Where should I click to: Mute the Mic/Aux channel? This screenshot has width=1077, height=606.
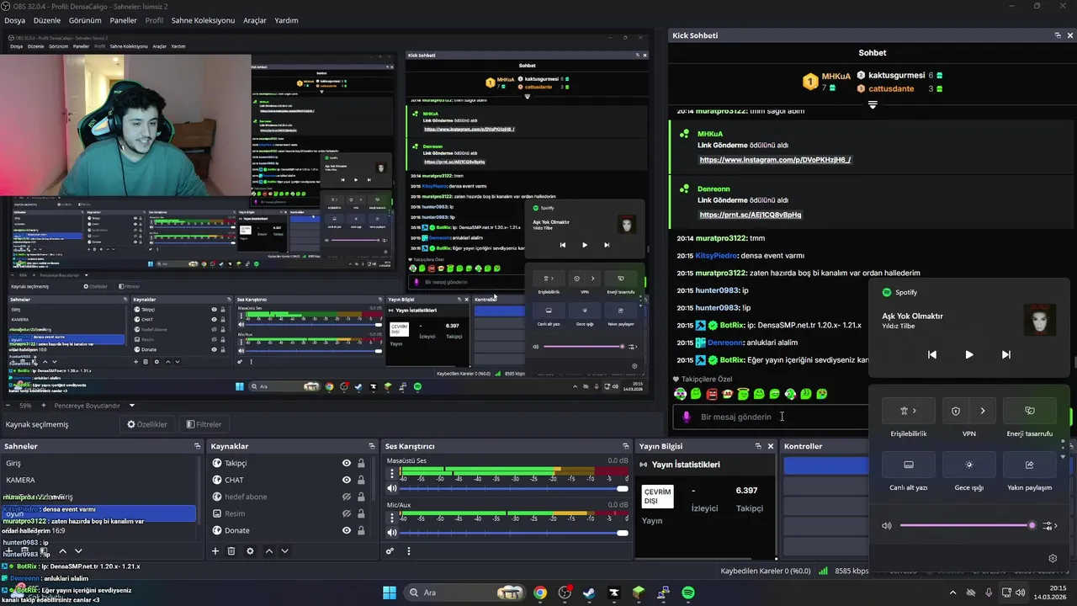click(x=392, y=533)
